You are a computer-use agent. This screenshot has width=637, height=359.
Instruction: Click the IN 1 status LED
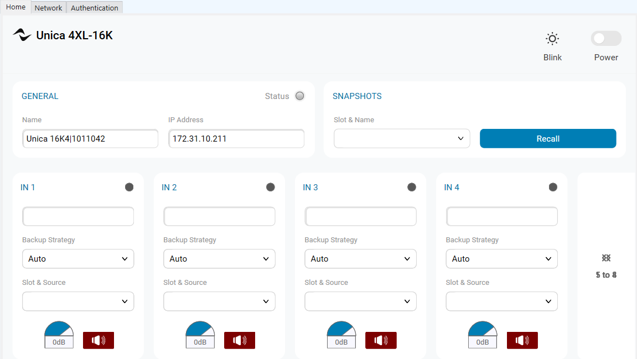[x=129, y=187]
